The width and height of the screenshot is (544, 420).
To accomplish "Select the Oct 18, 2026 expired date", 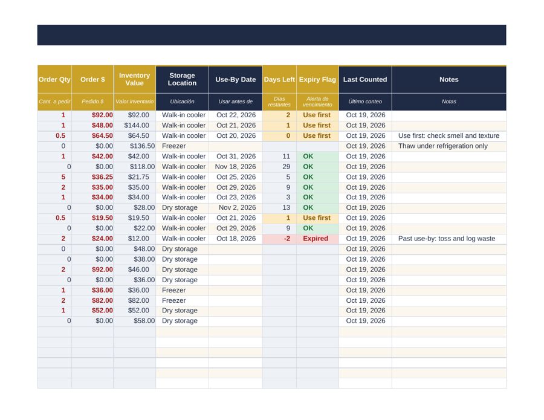I will coord(236,239).
